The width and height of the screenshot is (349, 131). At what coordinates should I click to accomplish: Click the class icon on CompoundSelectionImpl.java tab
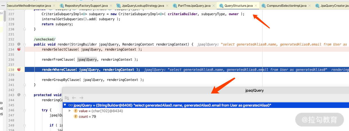tap(264, 6)
